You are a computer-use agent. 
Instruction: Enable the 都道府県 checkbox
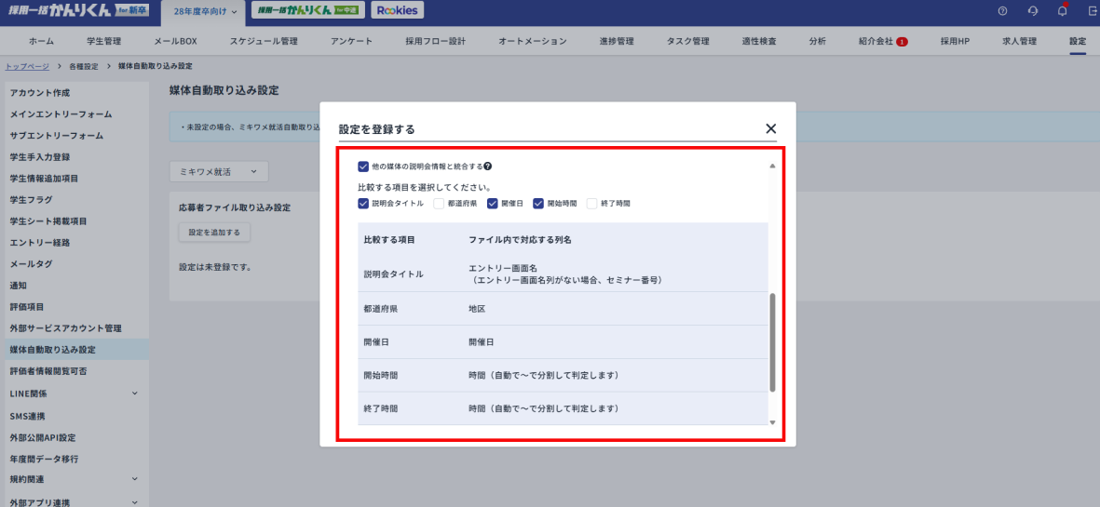point(438,203)
